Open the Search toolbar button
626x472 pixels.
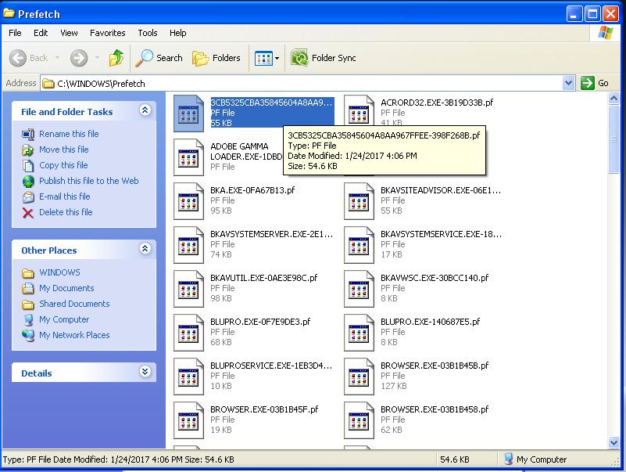point(159,58)
